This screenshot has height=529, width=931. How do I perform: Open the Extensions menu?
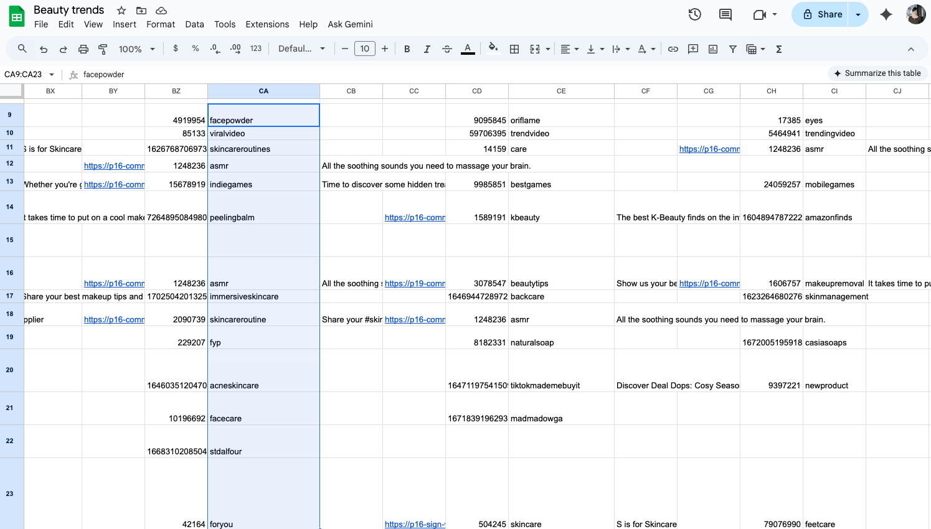point(267,24)
